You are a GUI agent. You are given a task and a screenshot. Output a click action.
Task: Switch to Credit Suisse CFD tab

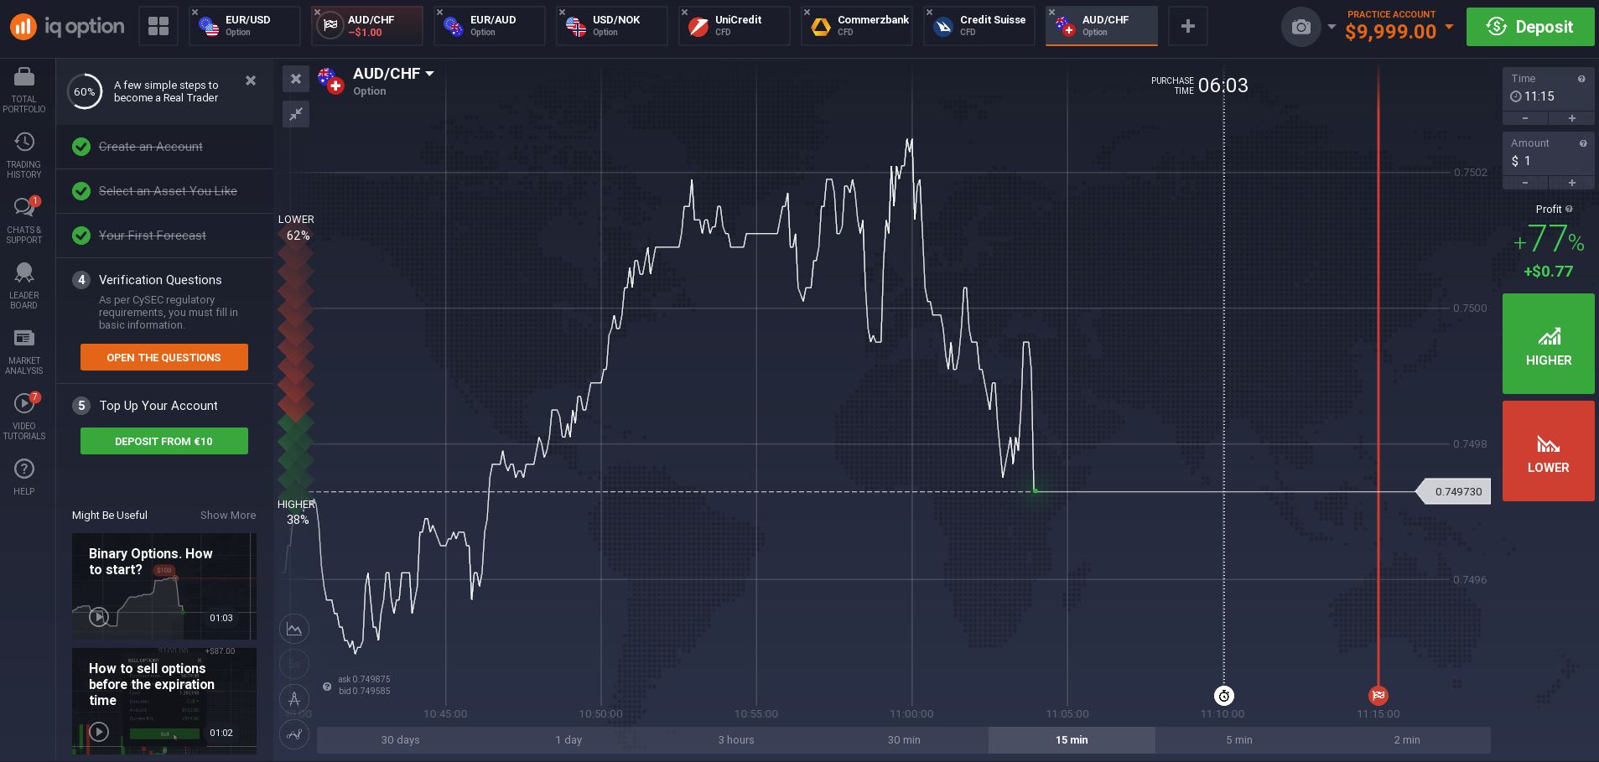tap(979, 26)
